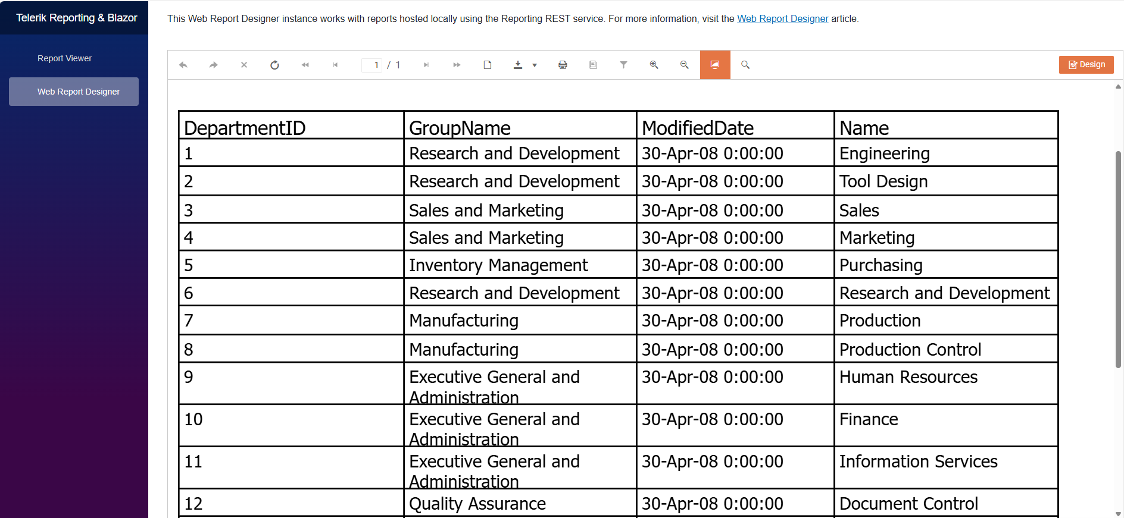The image size is (1124, 518).
Task: Toggle the print preview page mode
Action: click(x=488, y=65)
